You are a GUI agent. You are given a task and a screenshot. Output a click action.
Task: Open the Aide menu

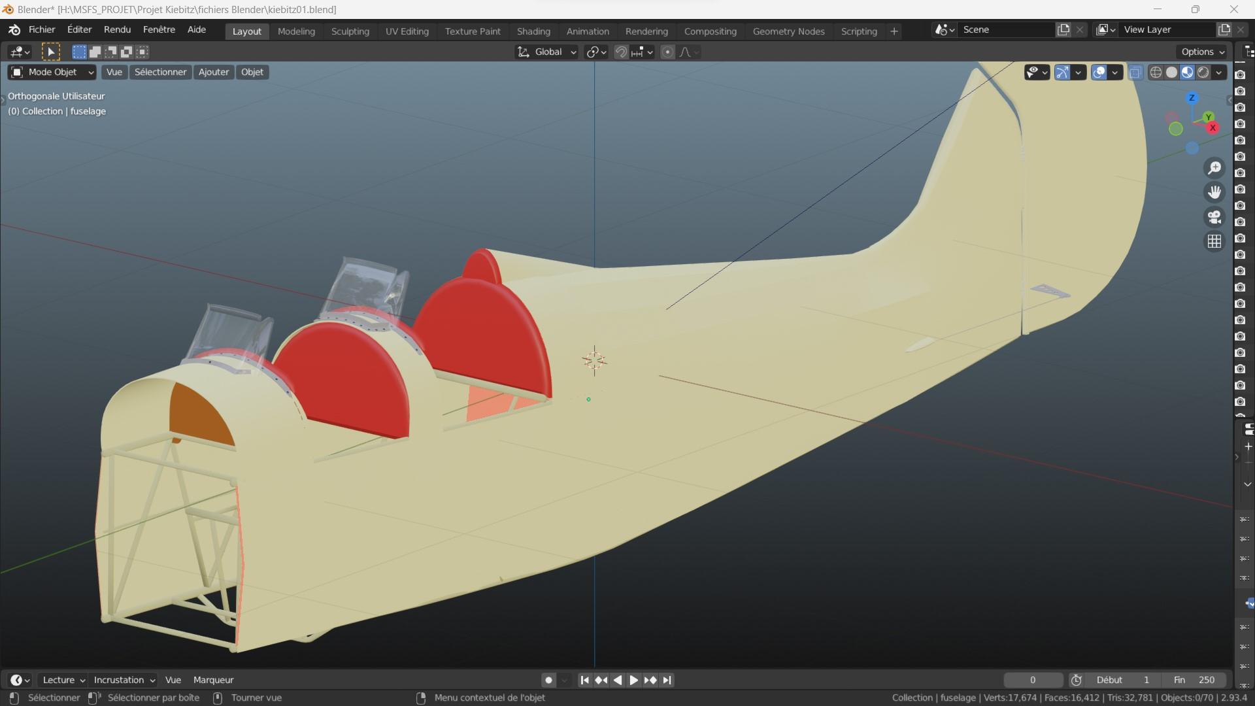197,30
